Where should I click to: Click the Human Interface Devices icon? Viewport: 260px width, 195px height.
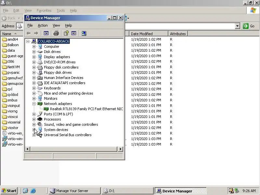(40, 78)
